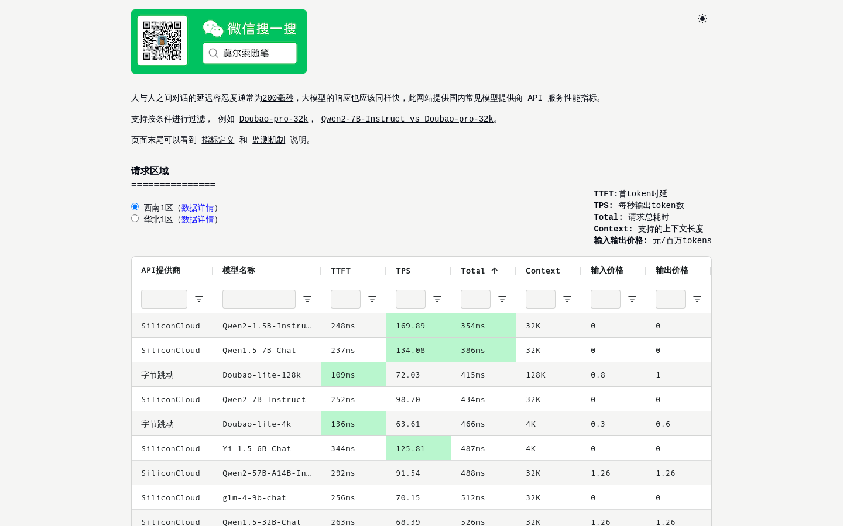Select the Qwen1.5-7B-Chat model cell

coord(267,350)
